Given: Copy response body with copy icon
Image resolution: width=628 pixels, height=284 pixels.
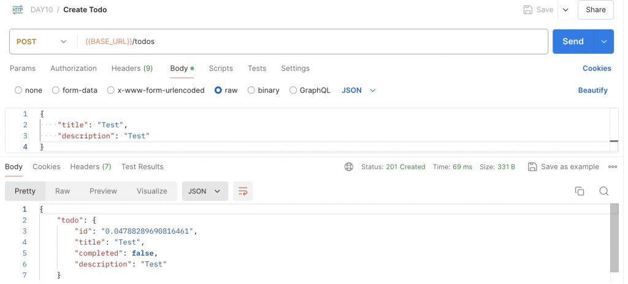Looking at the screenshot, I should coord(580,191).
